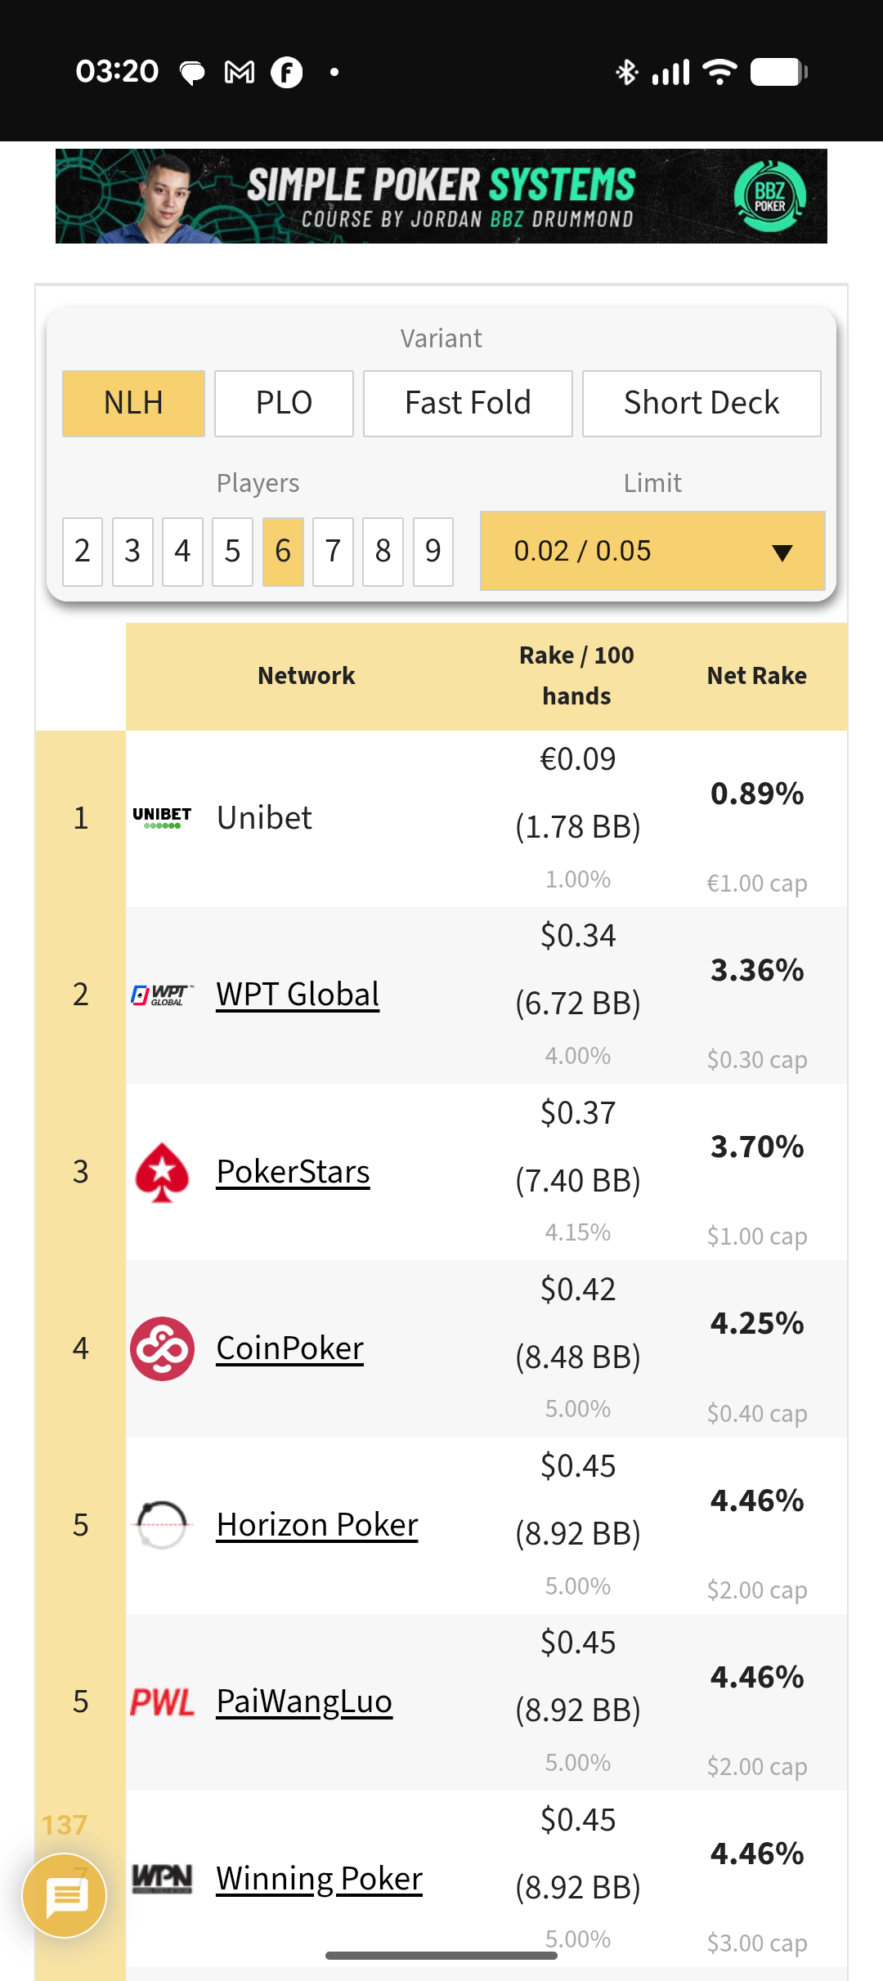
Task: Tap the CoinPoker logo icon
Action: [162, 1348]
